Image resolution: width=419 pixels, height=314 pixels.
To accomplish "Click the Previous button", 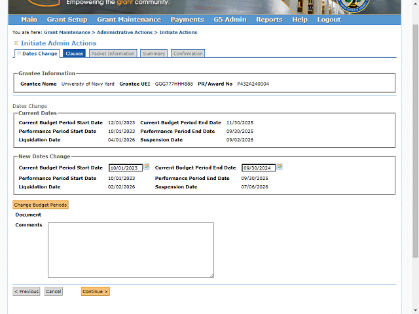I will [x=26, y=291].
